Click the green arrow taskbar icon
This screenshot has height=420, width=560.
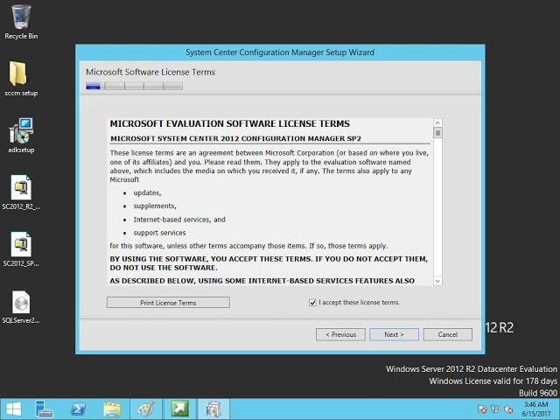(x=179, y=409)
